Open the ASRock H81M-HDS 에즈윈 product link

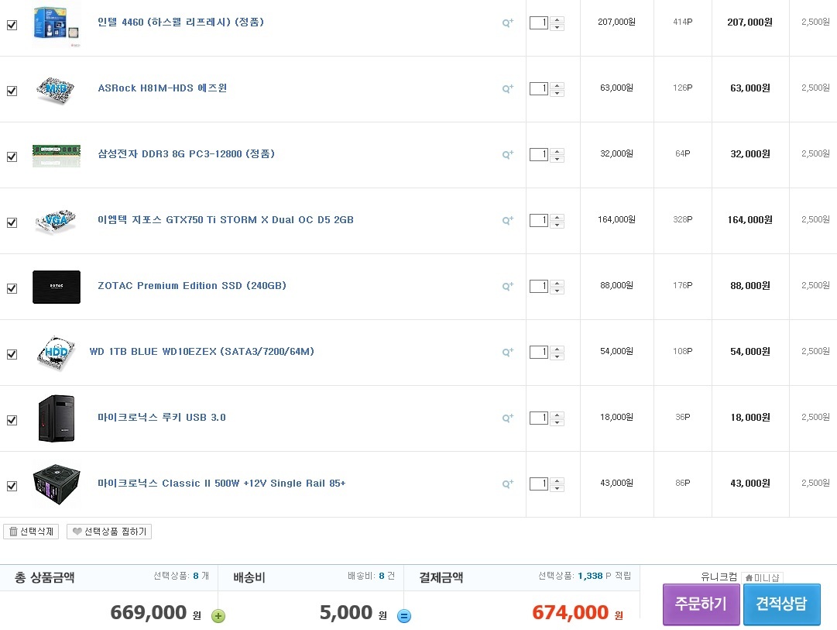[x=163, y=88]
